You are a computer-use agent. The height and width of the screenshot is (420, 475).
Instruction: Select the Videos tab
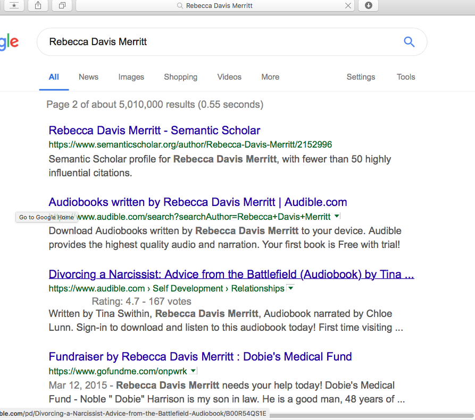[x=229, y=77]
